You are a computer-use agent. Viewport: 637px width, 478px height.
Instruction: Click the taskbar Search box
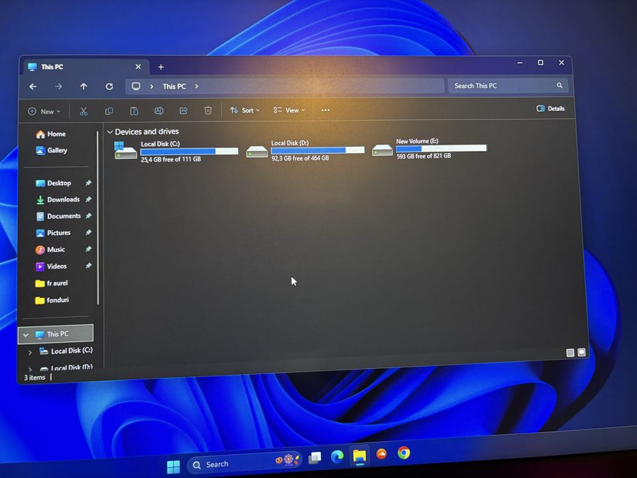tap(244, 463)
